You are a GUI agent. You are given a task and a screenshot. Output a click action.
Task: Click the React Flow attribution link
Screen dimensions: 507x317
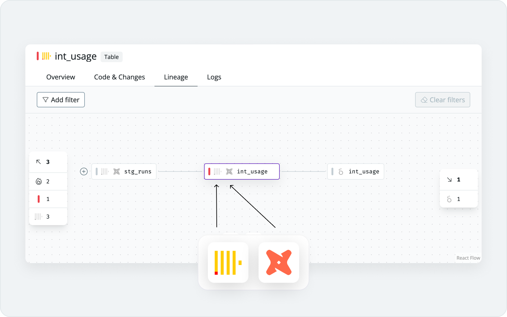[x=468, y=258]
